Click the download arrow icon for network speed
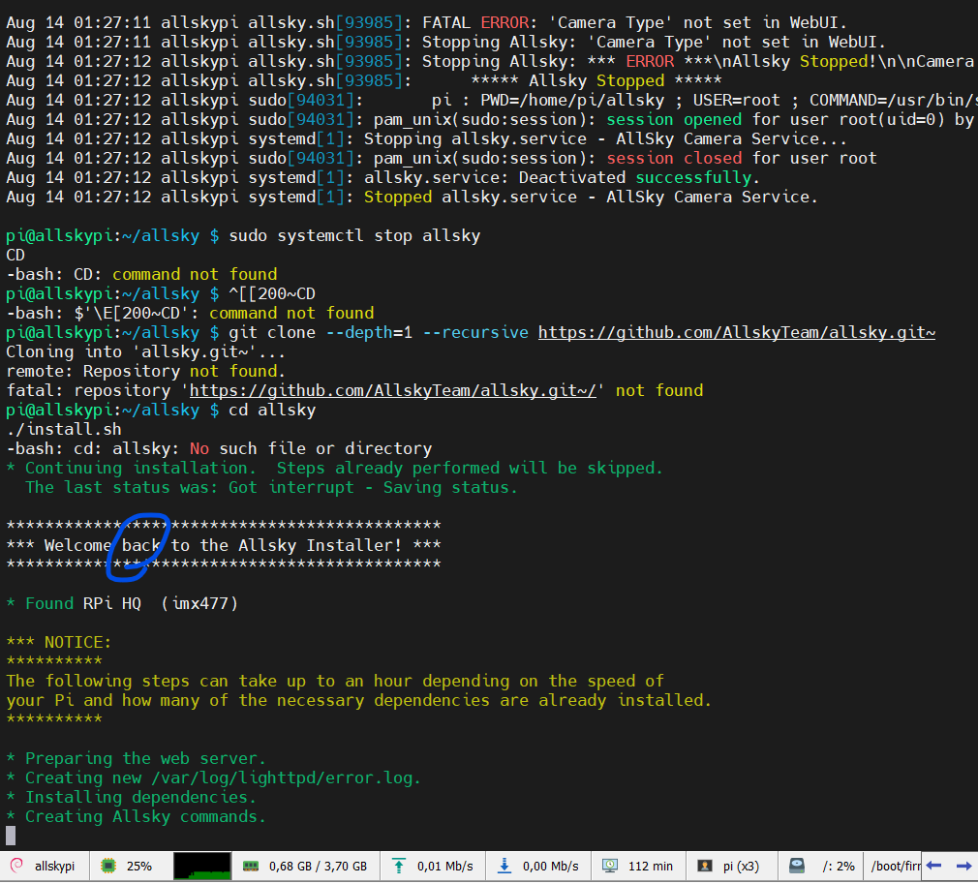Viewport: 978px width, 884px height. click(x=504, y=866)
